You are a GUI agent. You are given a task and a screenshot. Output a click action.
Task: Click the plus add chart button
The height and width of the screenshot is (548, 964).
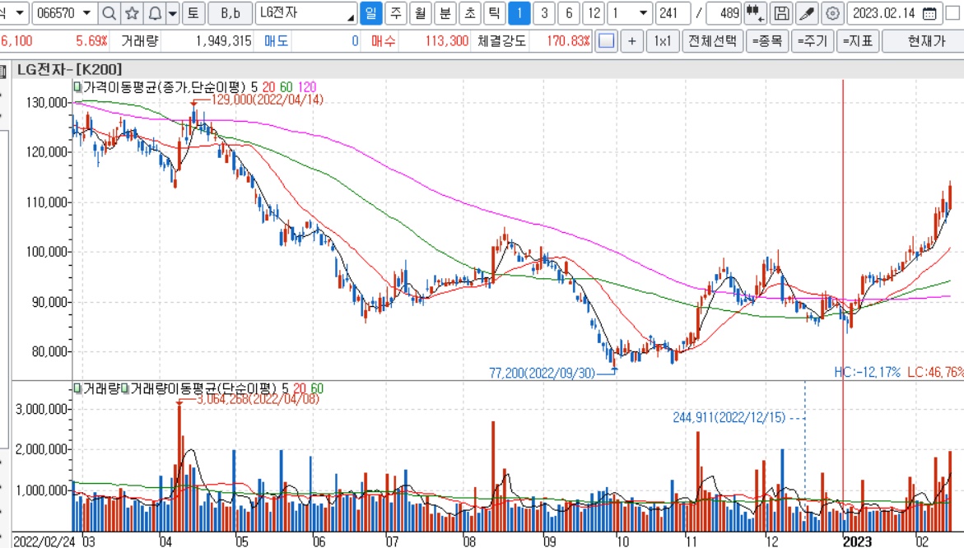coord(632,41)
